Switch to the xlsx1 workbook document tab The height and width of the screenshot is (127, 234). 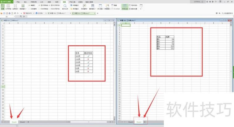[57, 13]
